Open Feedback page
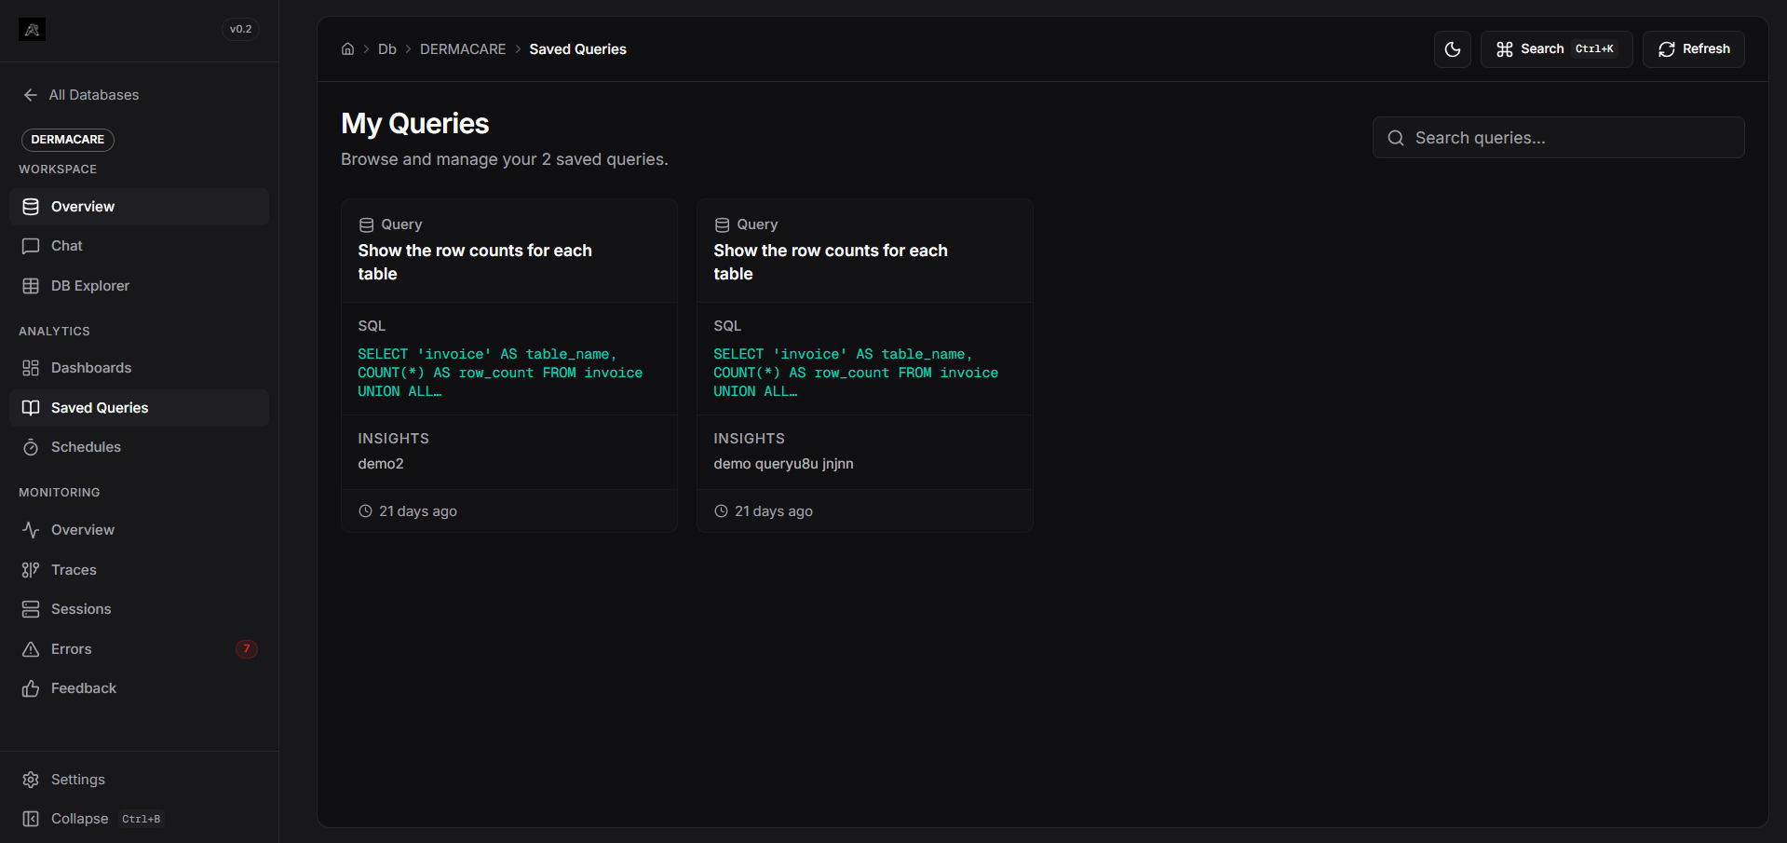The width and height of the screenshot is (1787, 843). (x=140, y=688)
